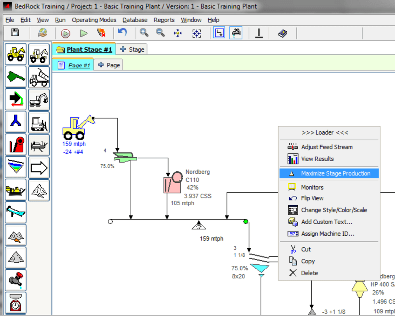Screen dimensions: 395x316
Task: Toggle the water faucet toolbar button
Action: [236, 33]
